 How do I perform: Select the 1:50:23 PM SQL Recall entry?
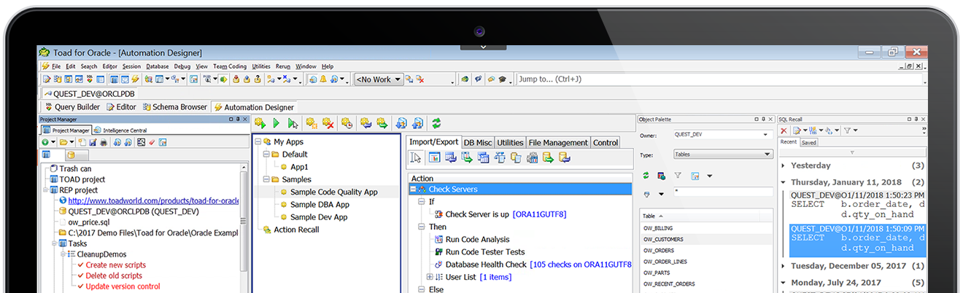point(858,204)
